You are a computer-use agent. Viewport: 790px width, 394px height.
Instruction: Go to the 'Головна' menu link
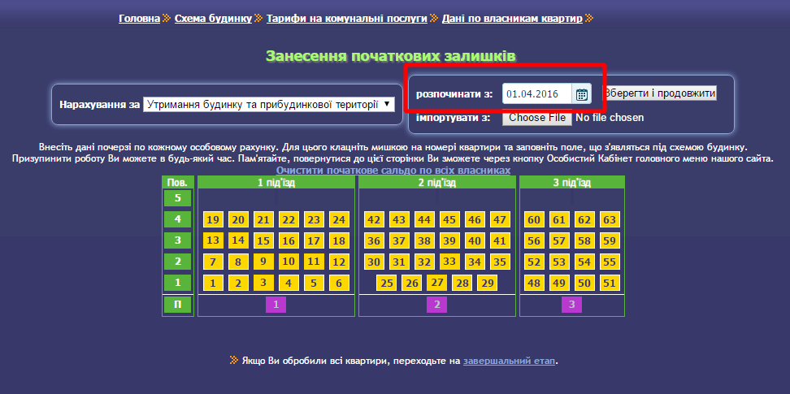tap(139, 18)
